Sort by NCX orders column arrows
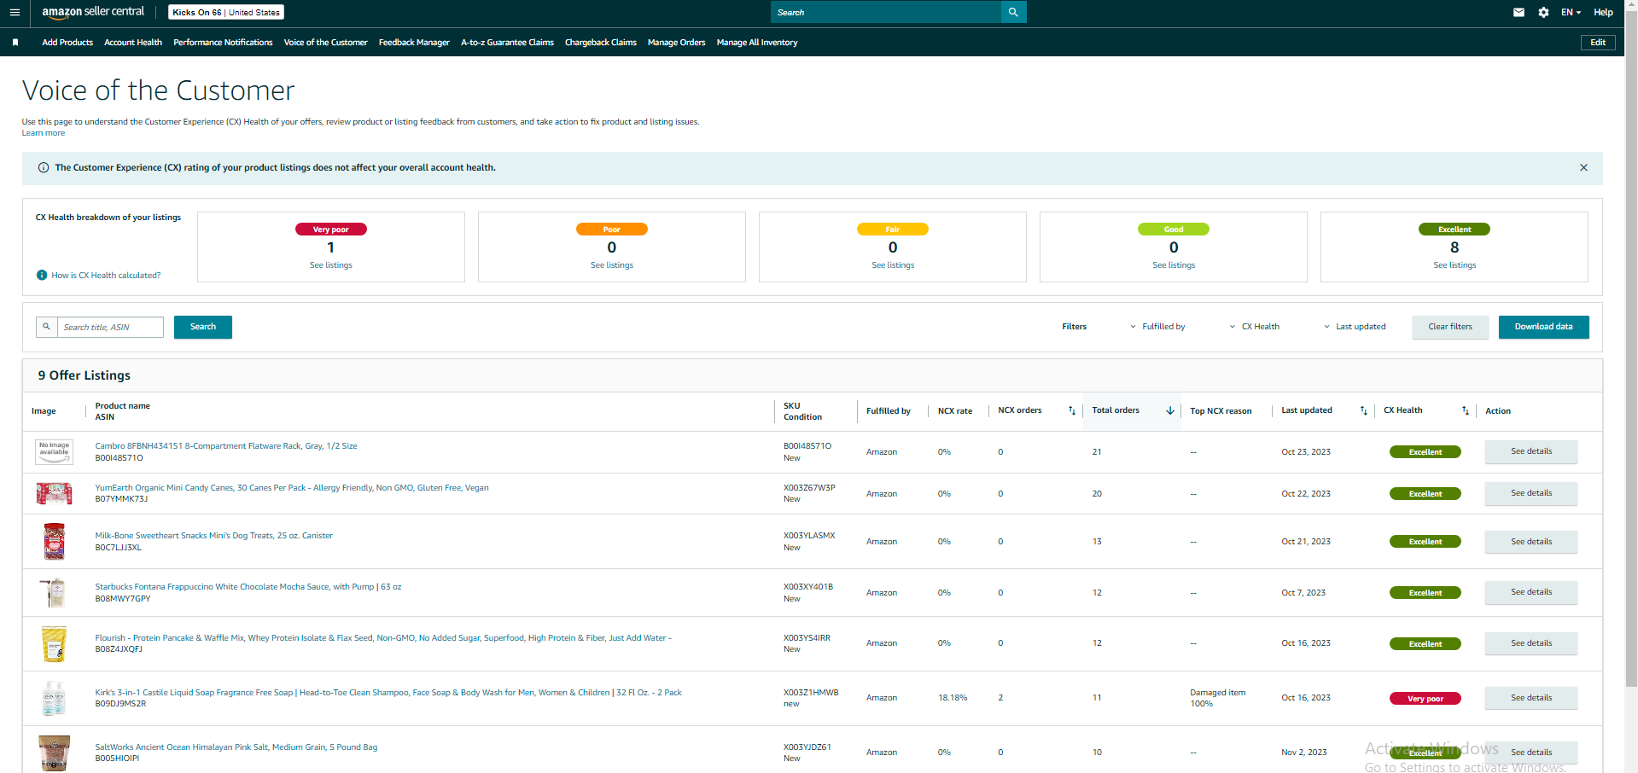The height and width of the screenshot is (773, 1638). click(x=1072, y=411)
